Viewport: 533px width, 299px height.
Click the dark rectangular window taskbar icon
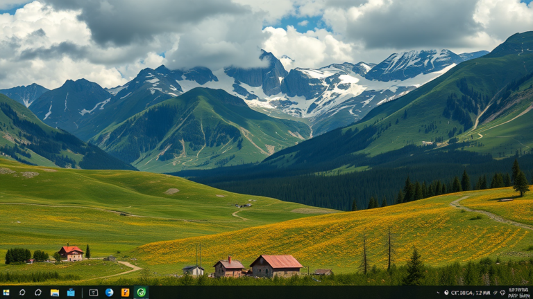click(x=94, y=293)
